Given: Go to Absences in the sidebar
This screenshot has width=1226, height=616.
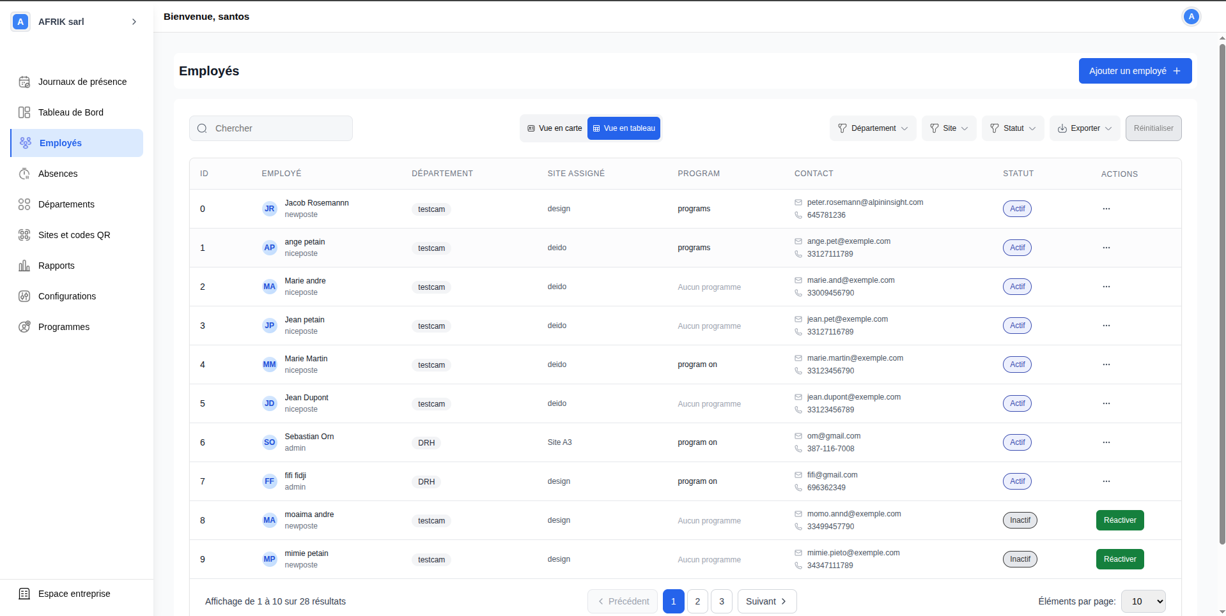Looking at the screenshot, I should [58, 174].
